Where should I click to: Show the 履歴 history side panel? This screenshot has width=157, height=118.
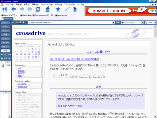tap(6, 34)
